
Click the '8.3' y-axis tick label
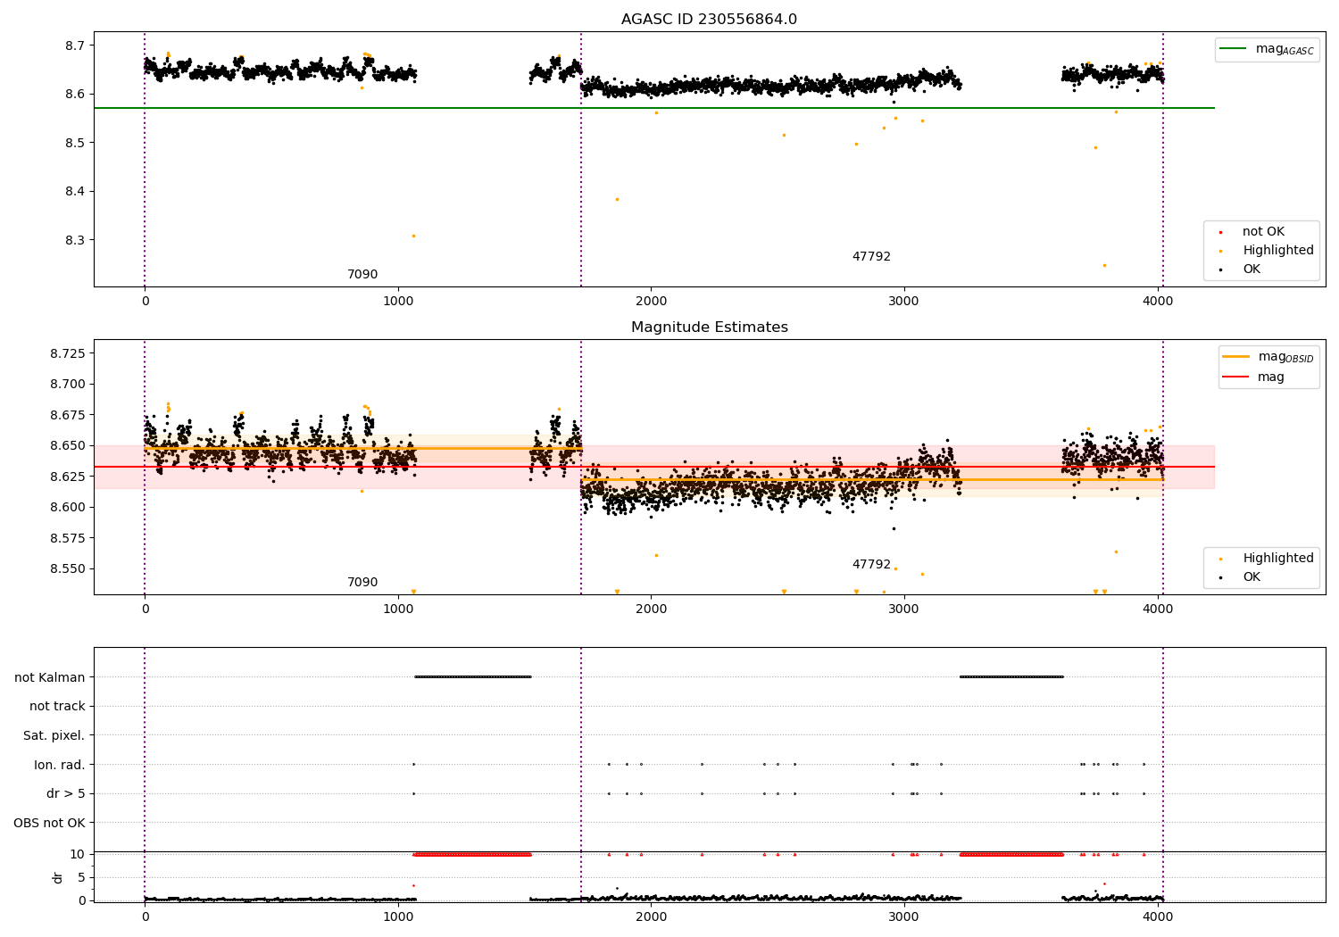(x=75, y=241)
